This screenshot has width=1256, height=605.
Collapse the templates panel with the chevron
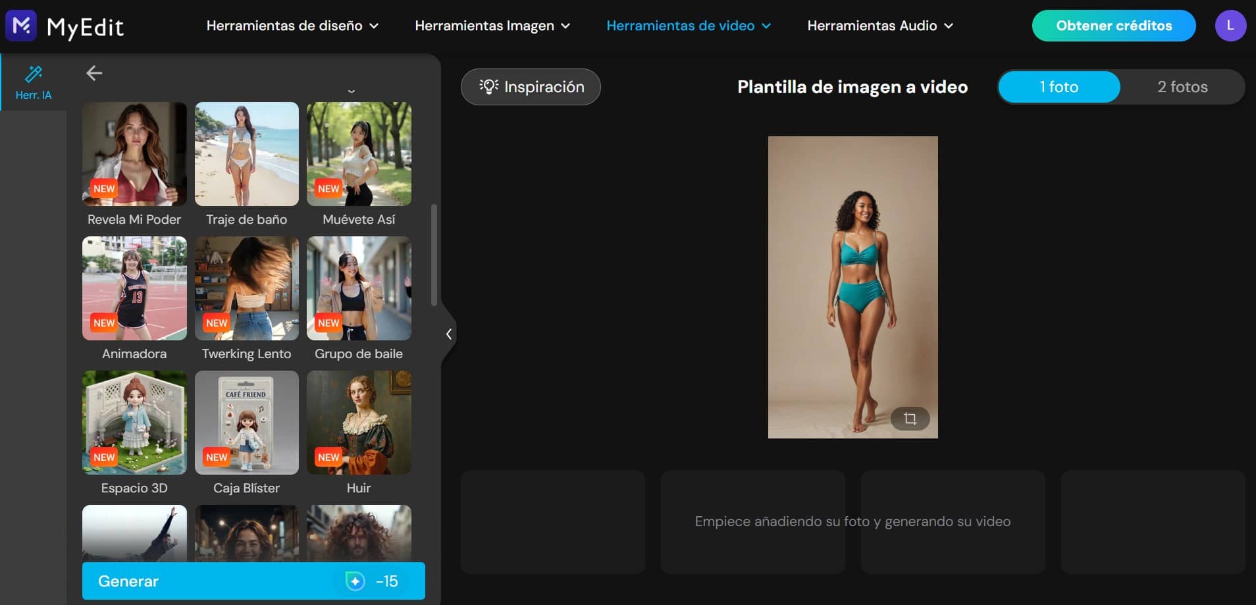click(448, 334)
